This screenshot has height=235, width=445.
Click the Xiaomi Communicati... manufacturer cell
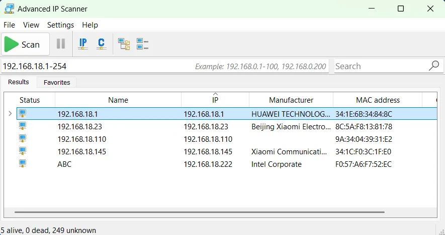click(x=289, y=152)
